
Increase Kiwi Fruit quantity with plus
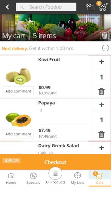(x=101, y=62)
